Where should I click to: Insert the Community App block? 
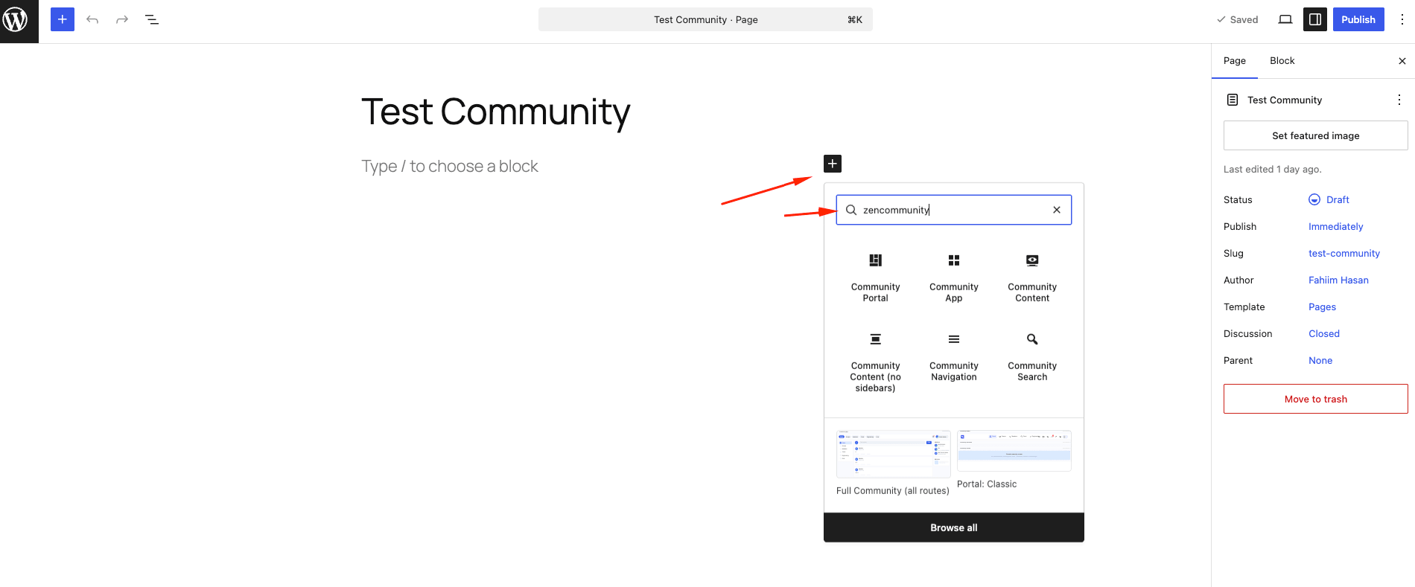[954, 277]
